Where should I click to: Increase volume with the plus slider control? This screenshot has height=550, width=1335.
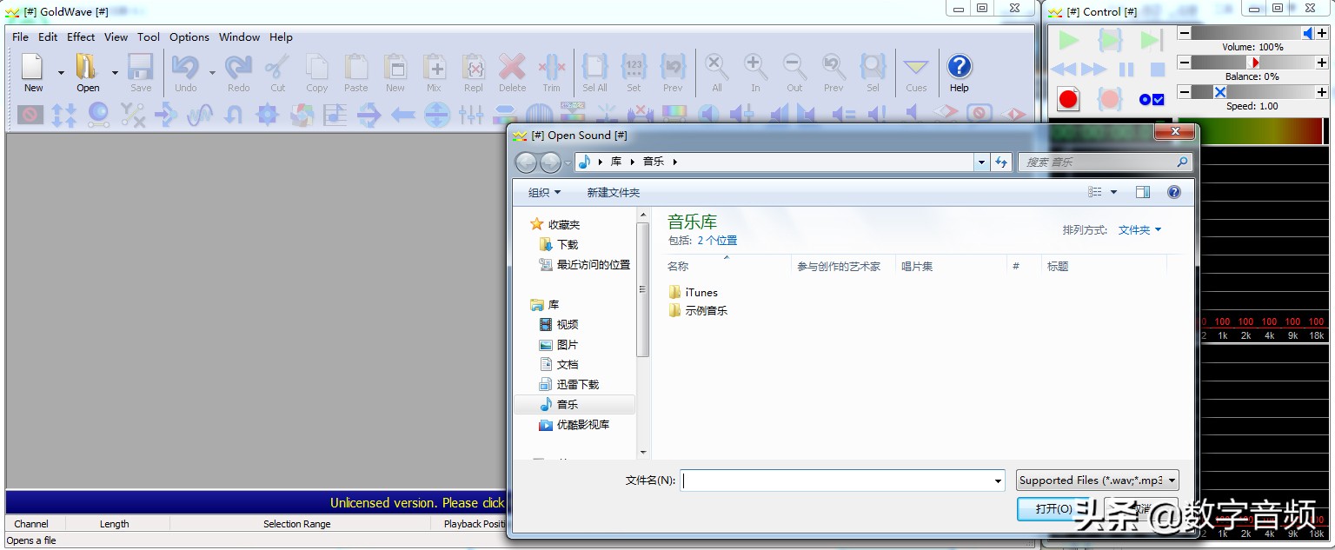pyautogui.click(x=1322, y=33)
